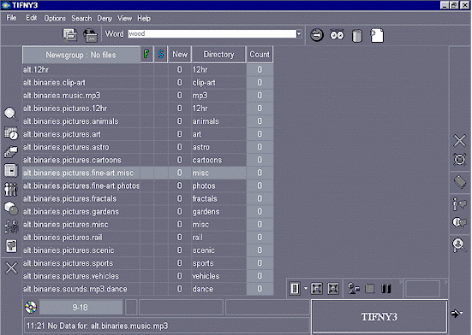Click the X icon in left sidebar
Viewport: 472px width, 335px height.
11,267
